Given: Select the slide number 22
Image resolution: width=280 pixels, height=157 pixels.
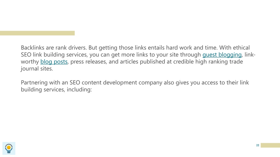Looking at the screenshot, I should tap(258, 145).
